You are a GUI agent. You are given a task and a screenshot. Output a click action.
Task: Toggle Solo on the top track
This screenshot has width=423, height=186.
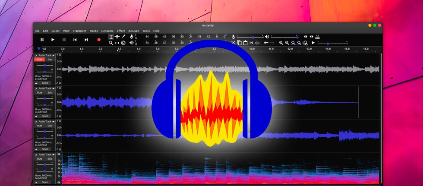point(50,59)
